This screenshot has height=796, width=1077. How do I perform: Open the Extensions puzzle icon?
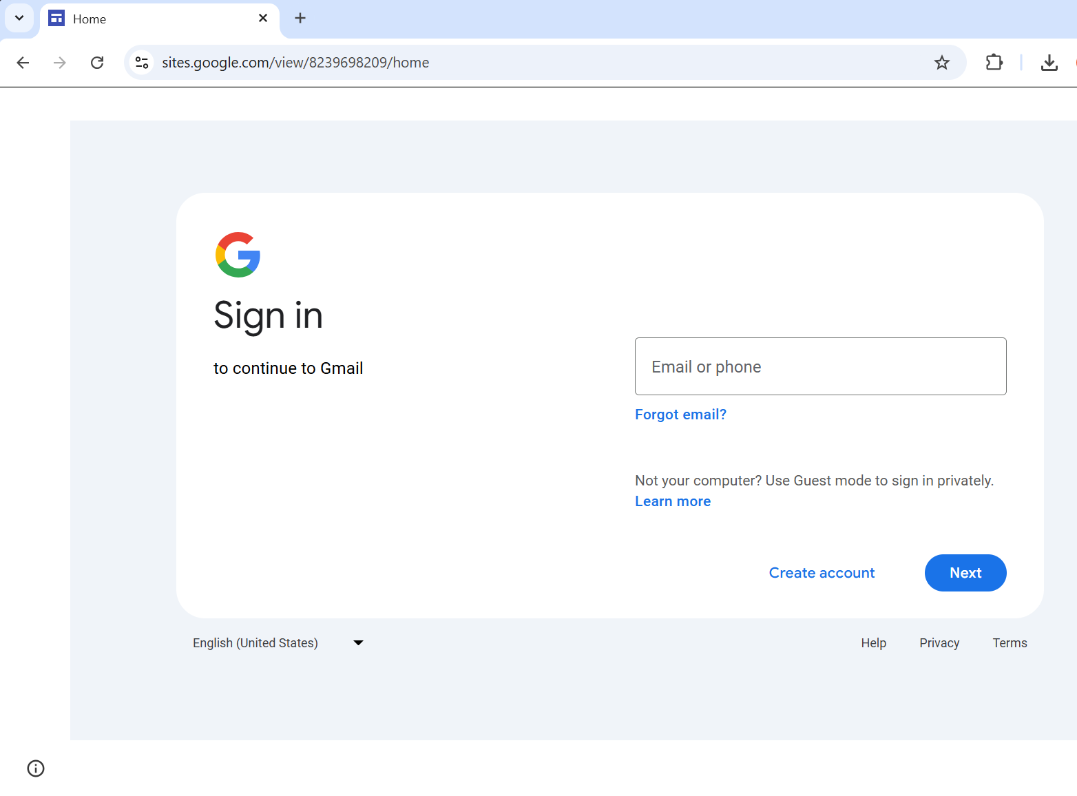tap(994, 63)
